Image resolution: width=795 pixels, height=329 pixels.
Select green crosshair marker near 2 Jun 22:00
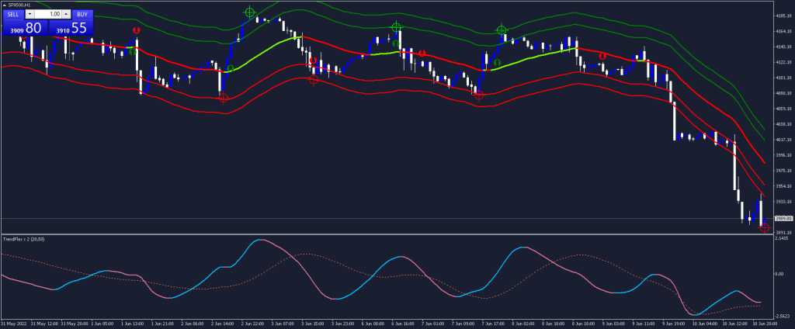pos(249,12)
